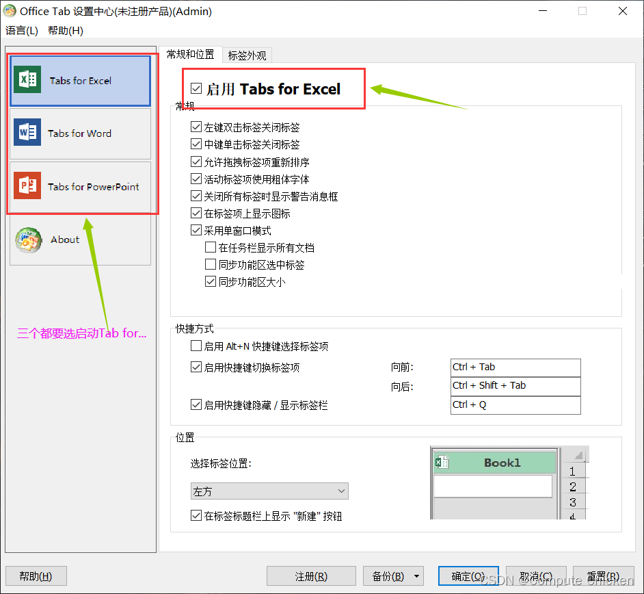
Task: Enable 启用 Alt+N 快捷键选择标签项 checkbox
Action: (x=196, y=346)
